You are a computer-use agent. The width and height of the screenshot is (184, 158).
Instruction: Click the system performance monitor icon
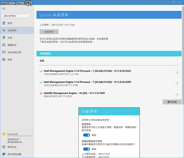tap(4, 52)
